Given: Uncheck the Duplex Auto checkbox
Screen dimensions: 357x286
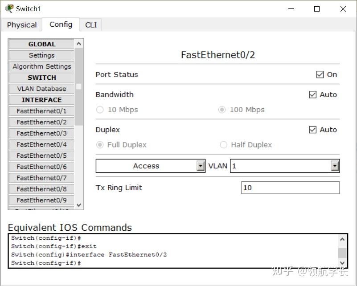Looking at the screenshot, I should (313, 130).
